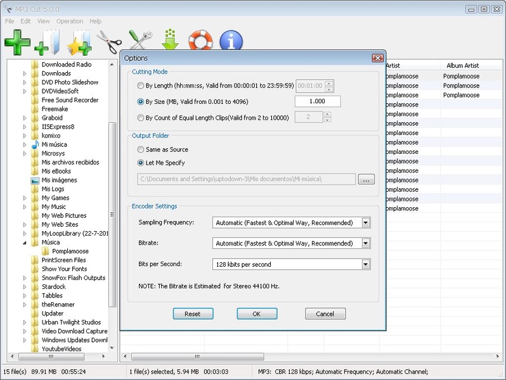
Task: Select the By Length cutting mode
Action: pyautogui.click(x=140, y=85)
